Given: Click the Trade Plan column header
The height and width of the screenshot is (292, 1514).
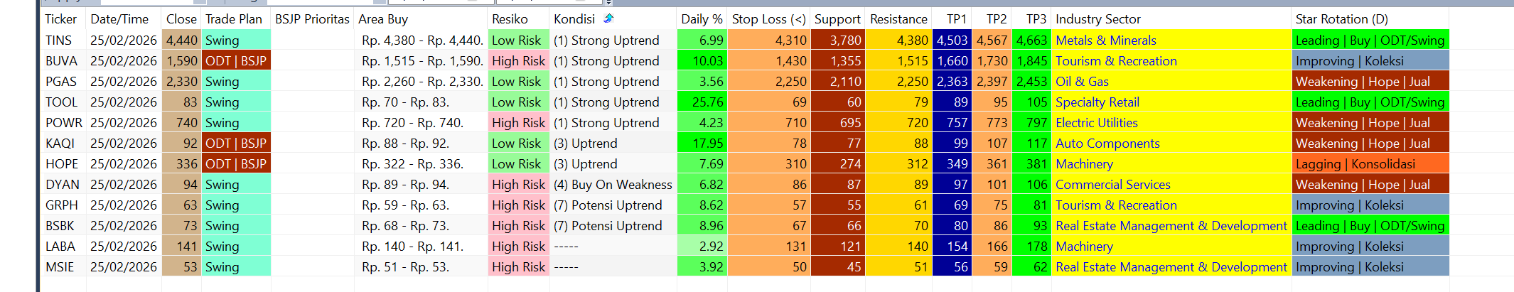Looking at the screenshot, I should (234, 19).
